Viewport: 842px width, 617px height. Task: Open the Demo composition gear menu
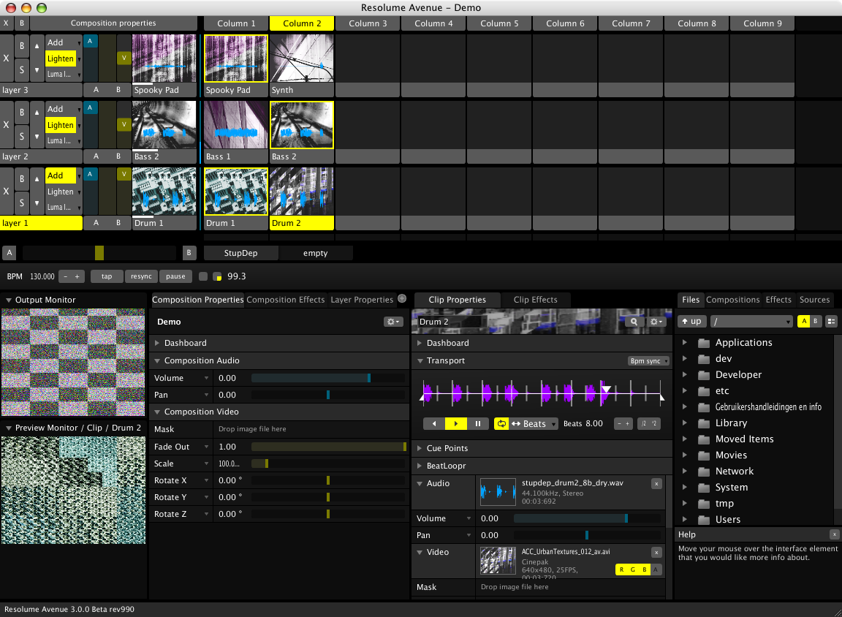pos(393,322)
